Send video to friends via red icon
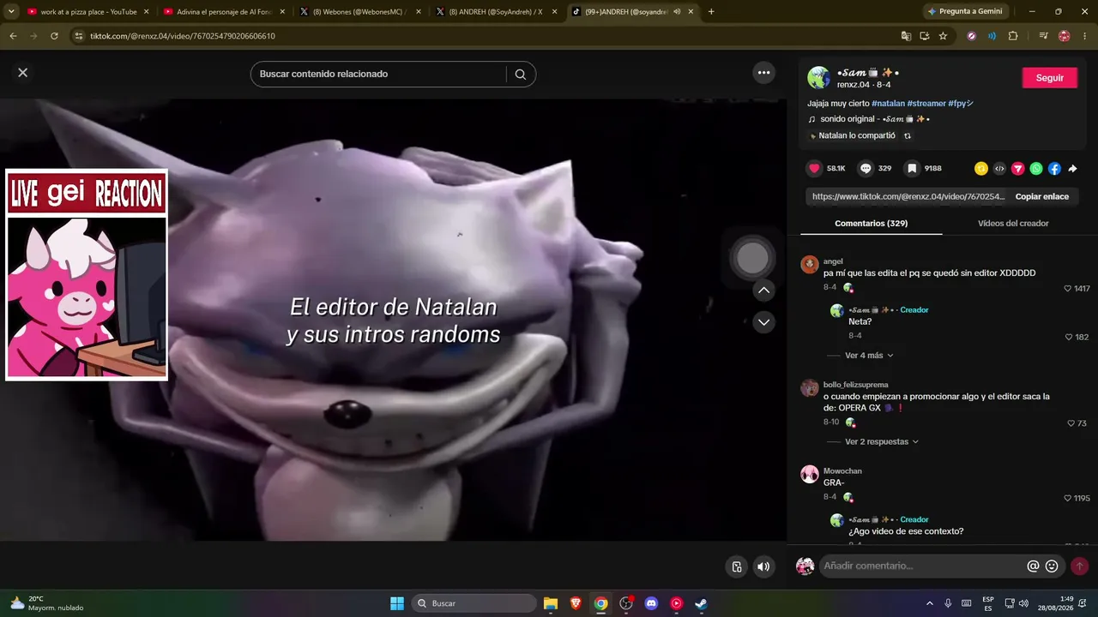The width and height of the screenshot is (1098, 617). (1017, 169)
